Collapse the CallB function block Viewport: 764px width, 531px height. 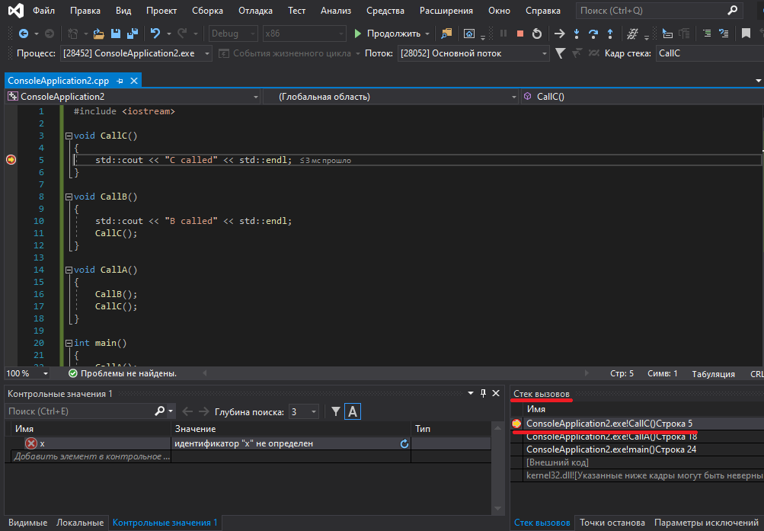pos(69,197)
